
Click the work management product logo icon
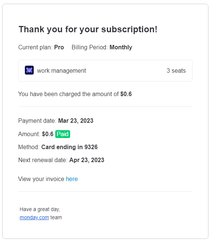point(29,70)
